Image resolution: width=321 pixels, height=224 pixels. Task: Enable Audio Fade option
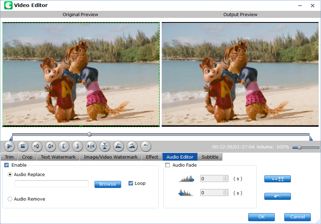168,165
